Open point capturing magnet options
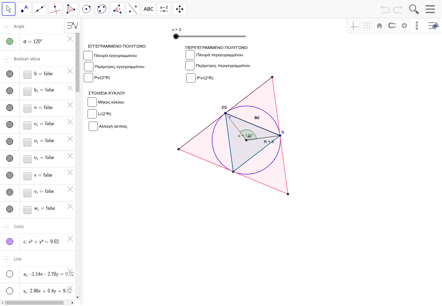Image resolution: width=442 pixels, height=306 pixels. tap(392, 26)
